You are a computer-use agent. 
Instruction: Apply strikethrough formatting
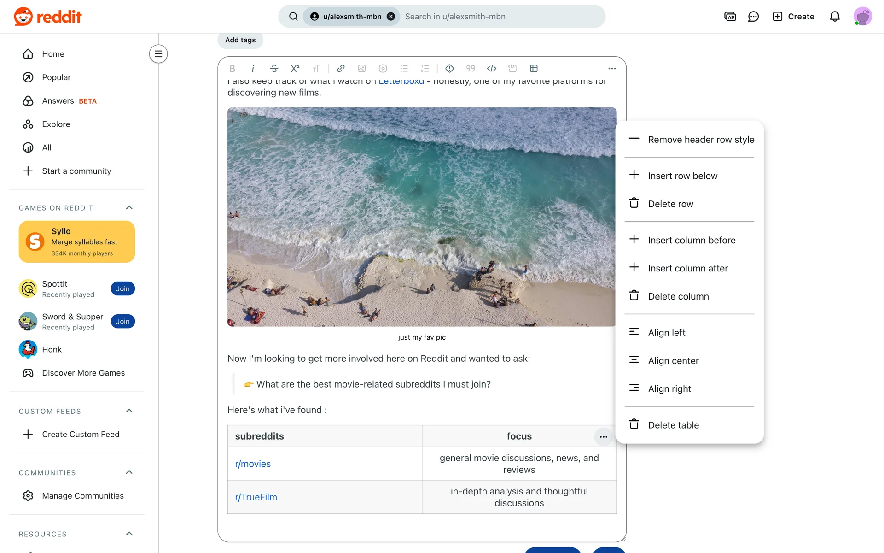coord(274,69)
